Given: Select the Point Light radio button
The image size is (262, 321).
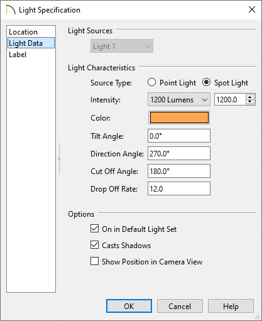Looking at the screenshot, I should pyautogui.click(x=151, y=82).
